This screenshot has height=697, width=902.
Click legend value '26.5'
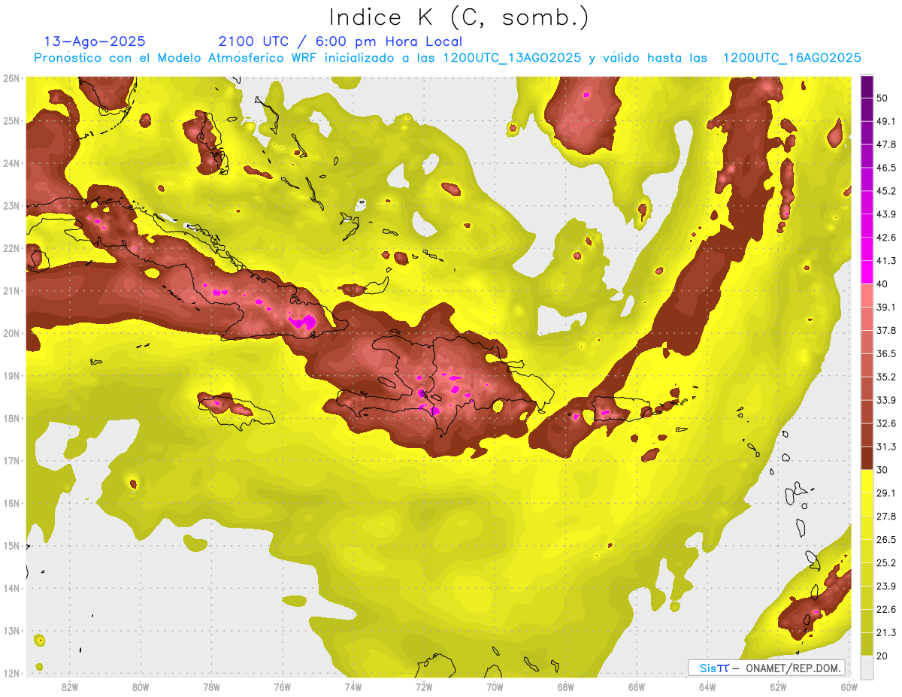pyautogui.click(x=886, y=539)
